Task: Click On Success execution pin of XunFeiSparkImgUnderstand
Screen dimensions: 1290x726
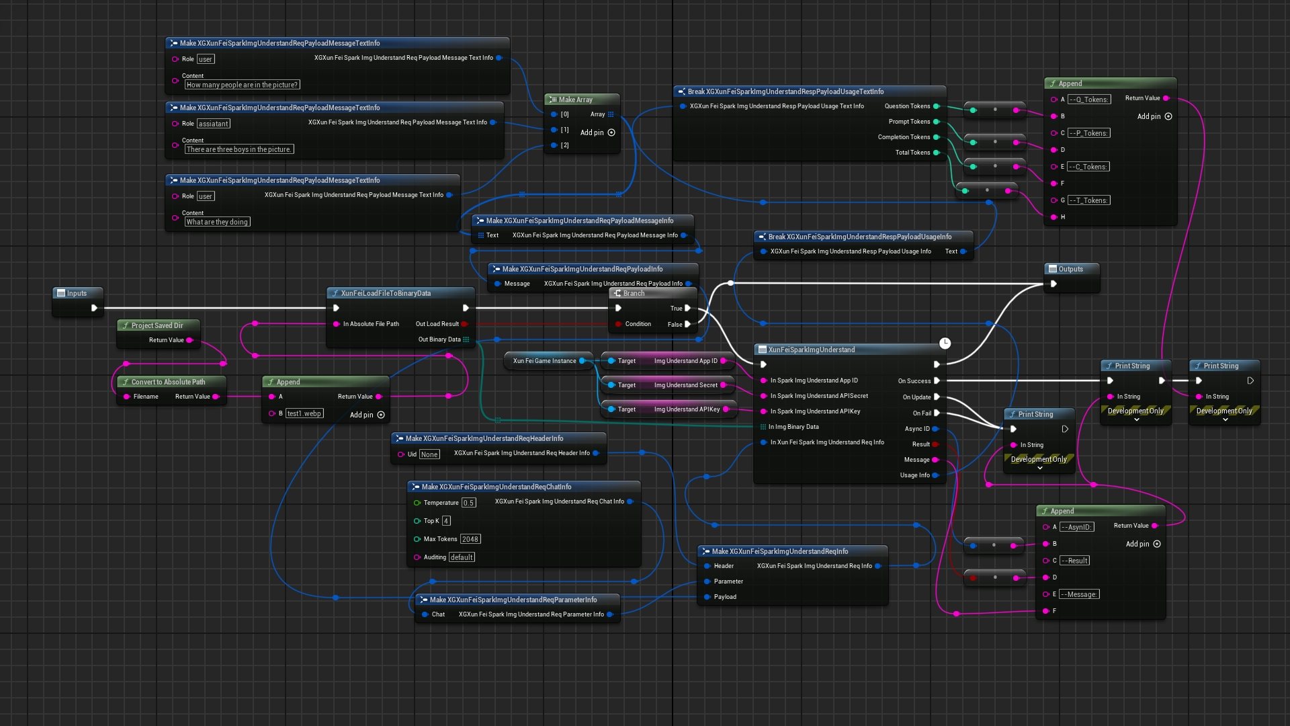Action: [937, 380]
